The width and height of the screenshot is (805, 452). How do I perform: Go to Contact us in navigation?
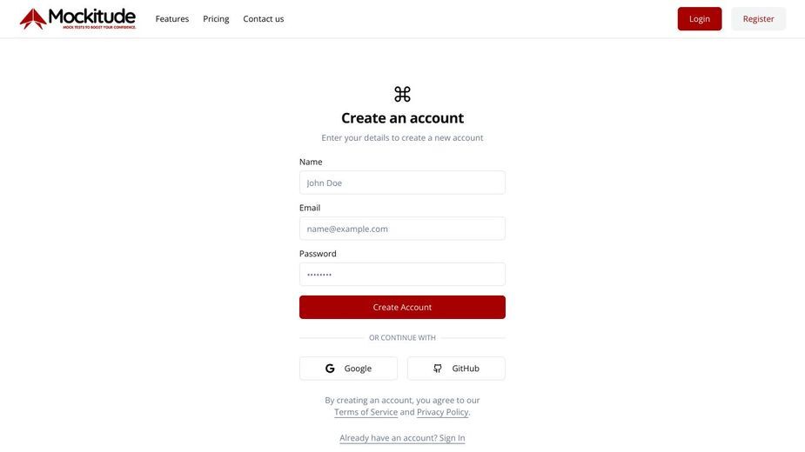[x=264, y=19]
